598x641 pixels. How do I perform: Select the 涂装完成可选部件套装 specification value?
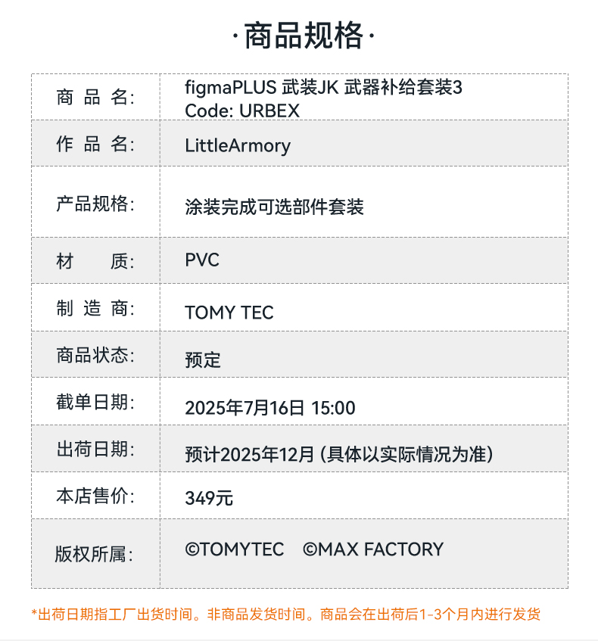(x=274, y=207)
